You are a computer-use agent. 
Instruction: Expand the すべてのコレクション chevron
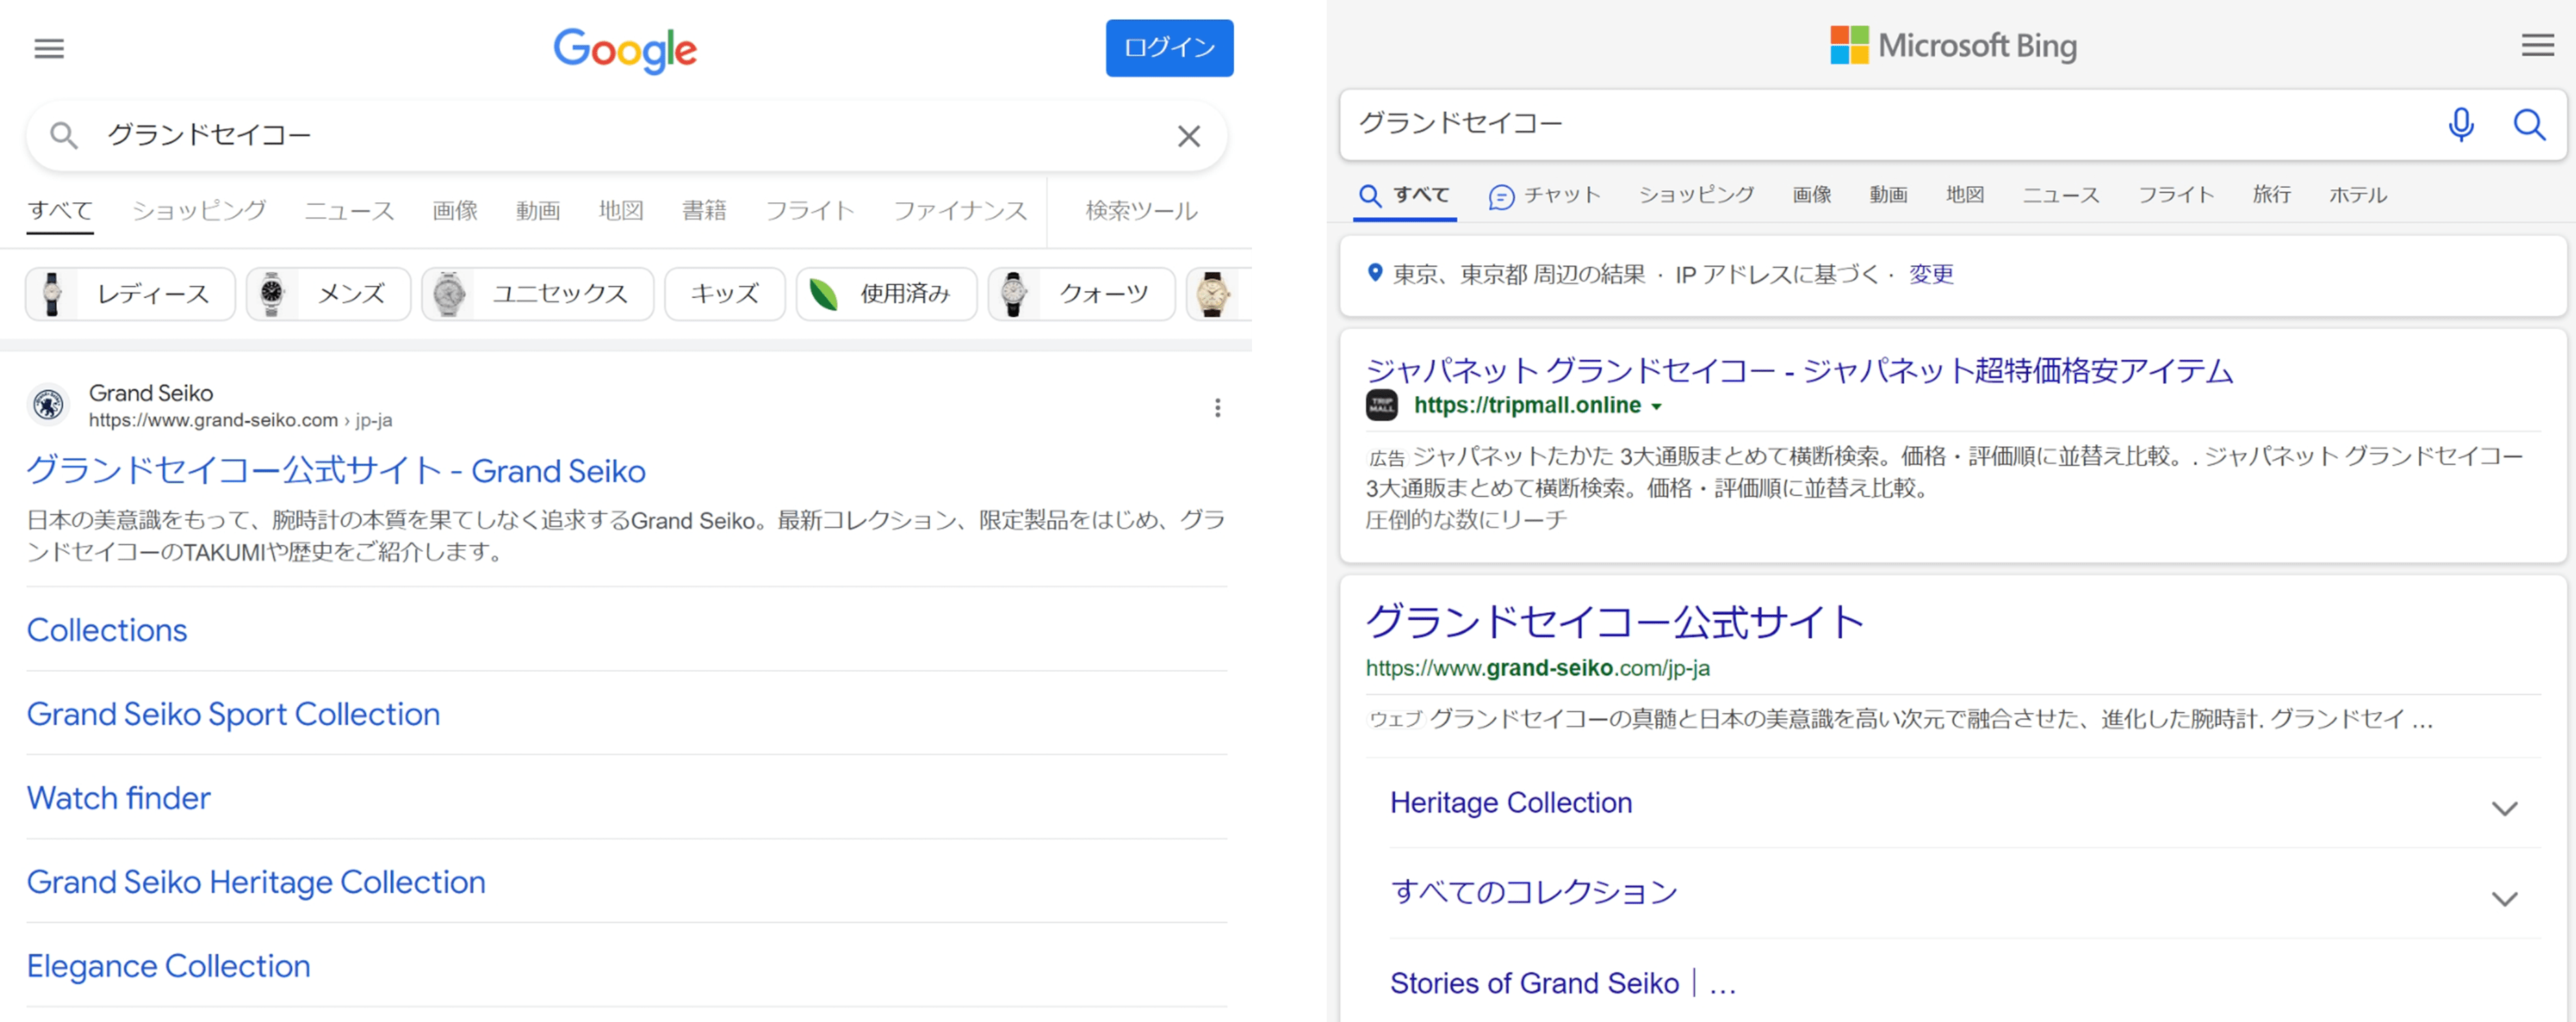pyautogui.click(x=2504, y=898)
